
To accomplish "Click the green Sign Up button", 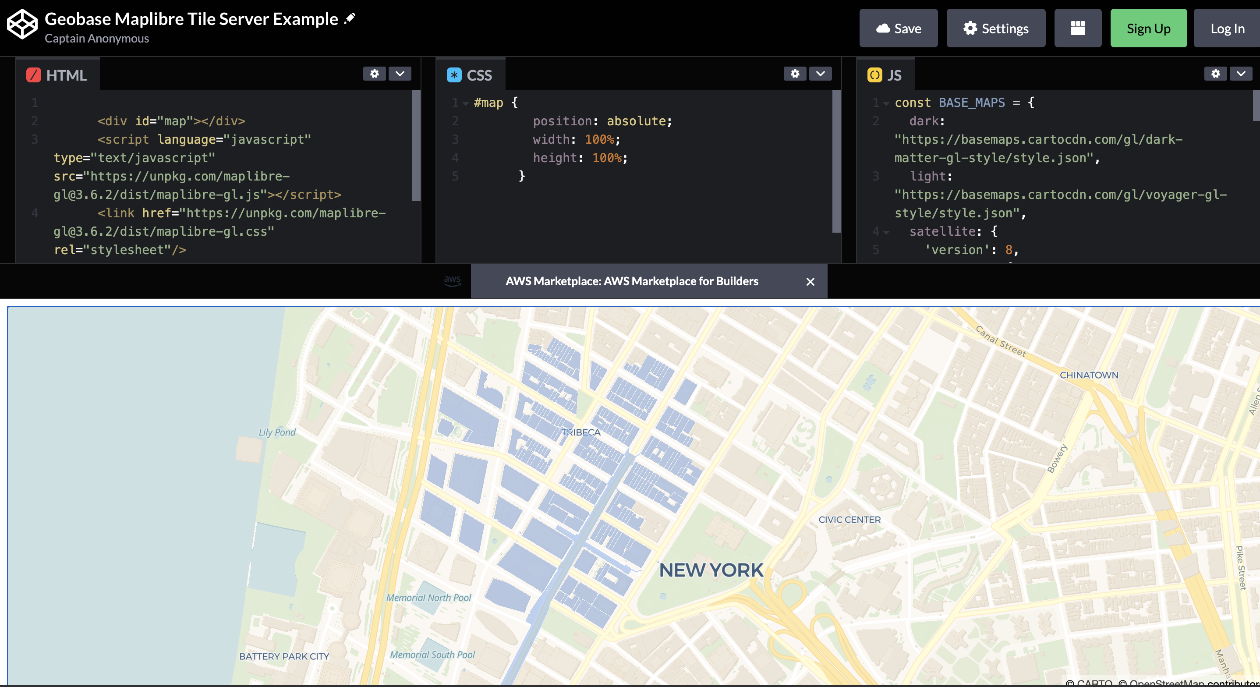I will pyautogui.click(x=1148, y=28).
